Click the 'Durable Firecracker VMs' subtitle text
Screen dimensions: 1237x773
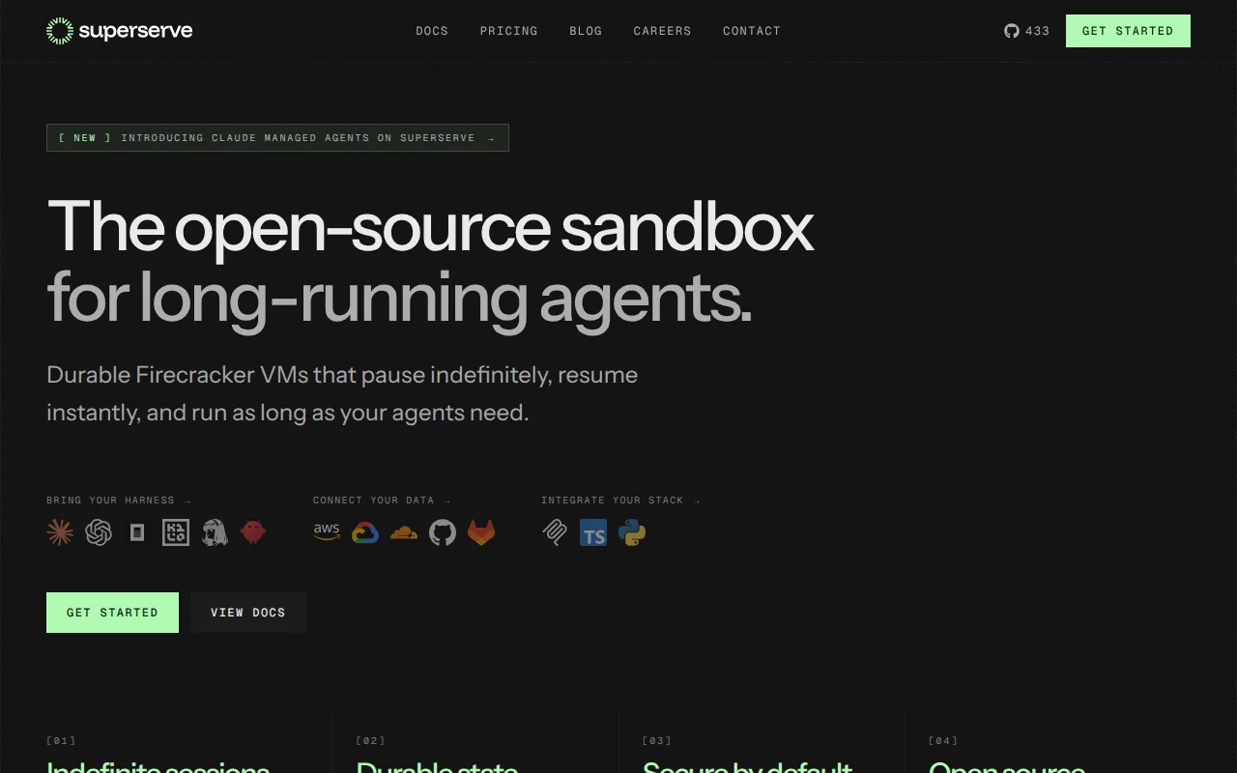[342, 393]
